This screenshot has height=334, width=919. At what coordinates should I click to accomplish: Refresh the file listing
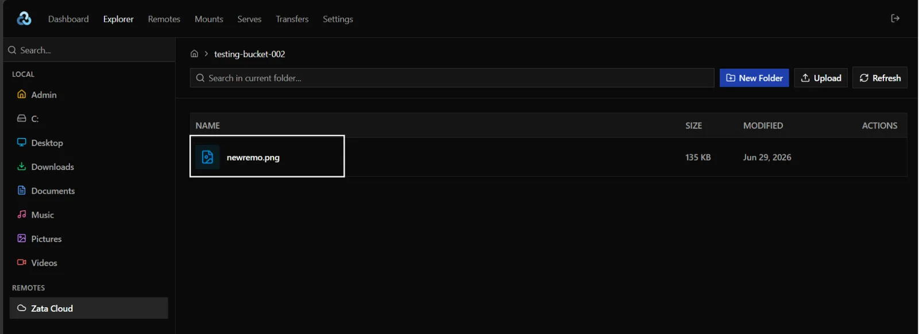[x=880, y=78]
